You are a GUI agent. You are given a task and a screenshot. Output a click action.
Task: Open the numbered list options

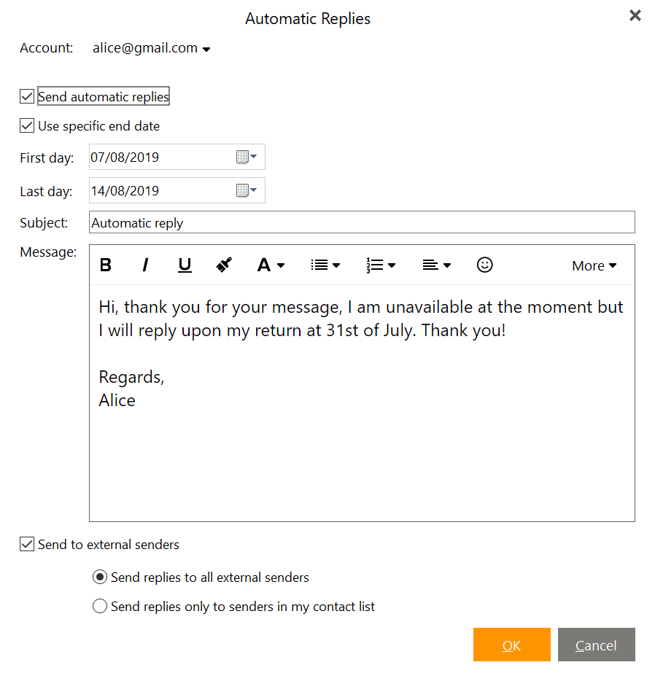pos(381,265)
